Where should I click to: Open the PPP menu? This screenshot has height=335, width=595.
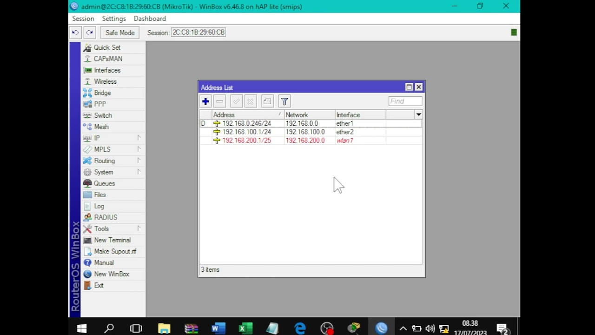[100, 104]
